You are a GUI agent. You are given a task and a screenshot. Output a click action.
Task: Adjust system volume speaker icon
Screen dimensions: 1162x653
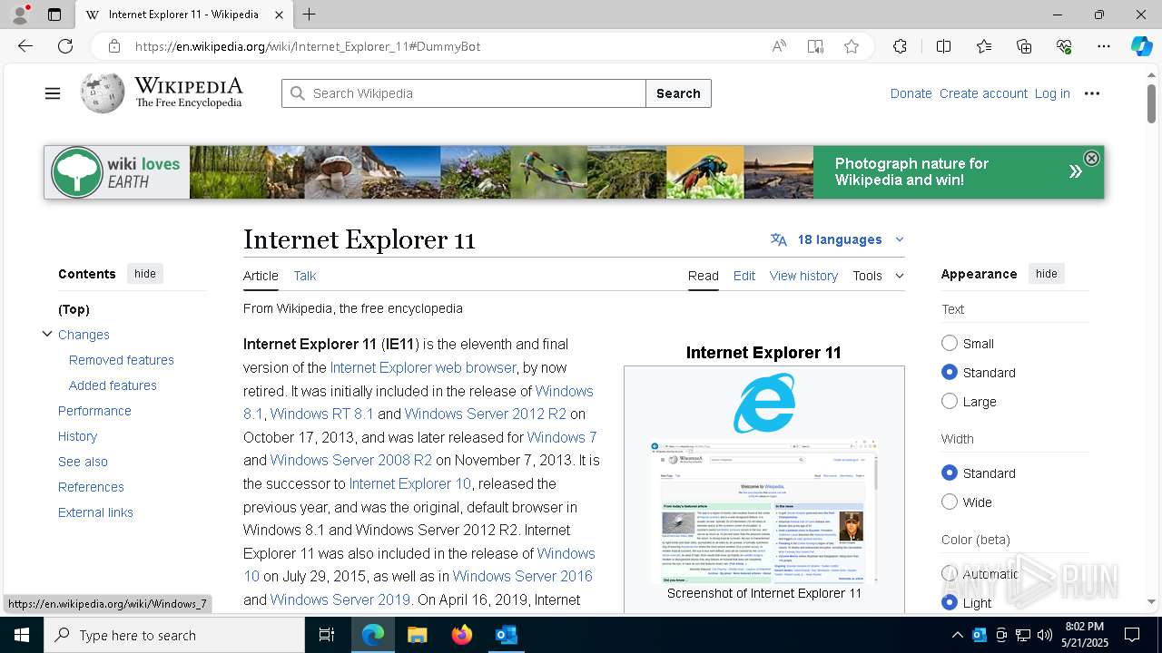[x=1045, y=635]
